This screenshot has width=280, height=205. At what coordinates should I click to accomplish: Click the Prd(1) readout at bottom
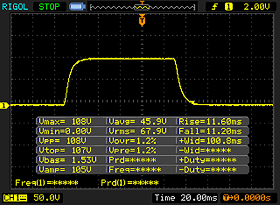129,182
